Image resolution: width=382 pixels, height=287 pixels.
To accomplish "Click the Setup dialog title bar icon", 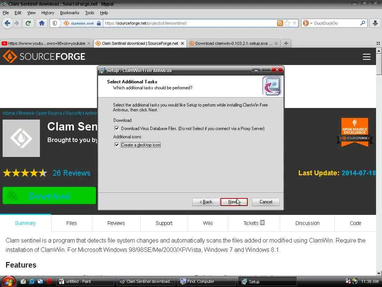I will point(102,71).
